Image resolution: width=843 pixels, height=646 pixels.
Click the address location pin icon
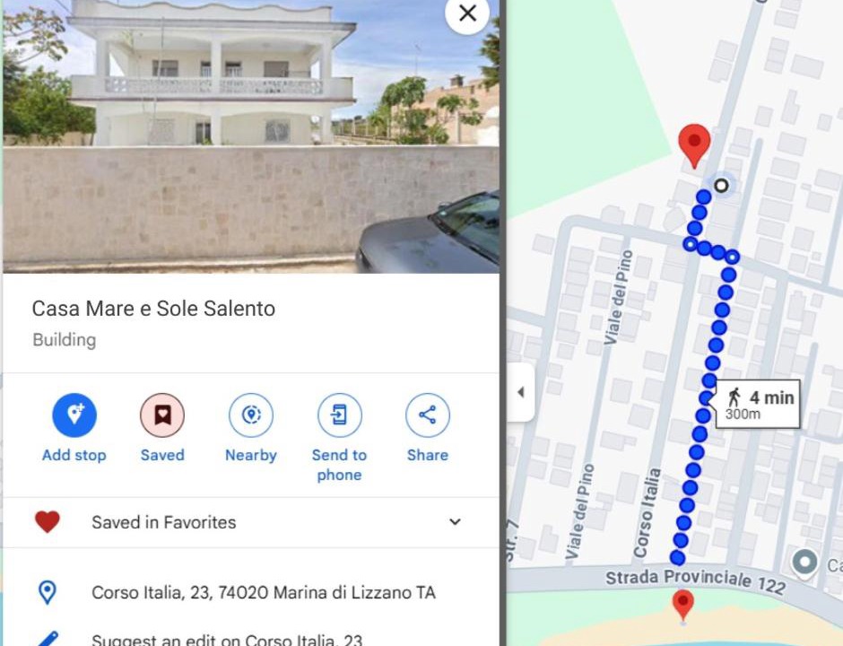48,592
